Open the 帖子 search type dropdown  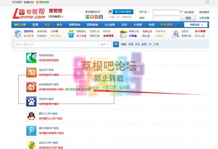tap(105, 44)
